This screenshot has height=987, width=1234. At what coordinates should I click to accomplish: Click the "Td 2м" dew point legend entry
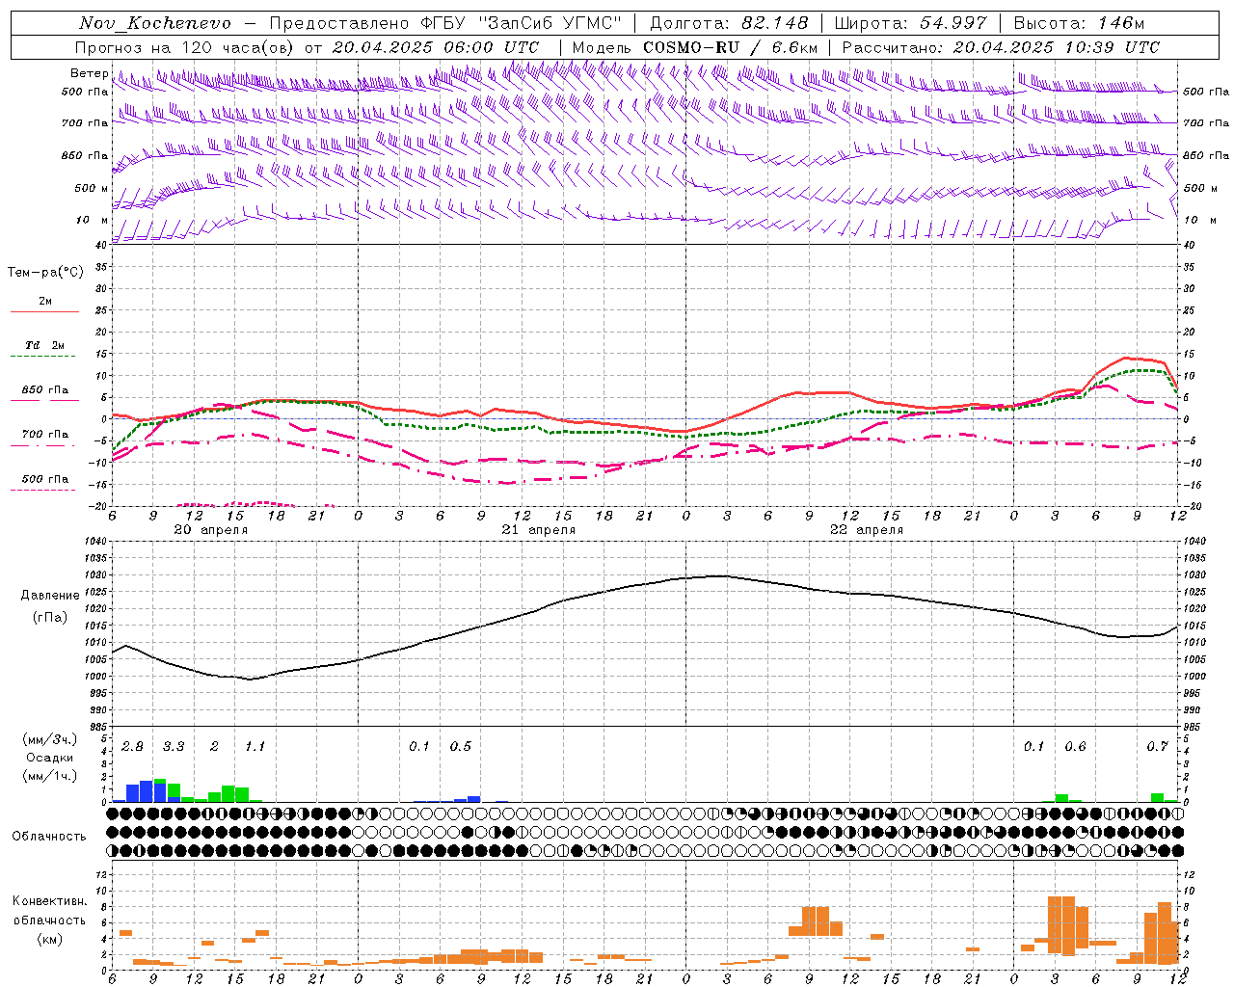(x=45, y=345)
